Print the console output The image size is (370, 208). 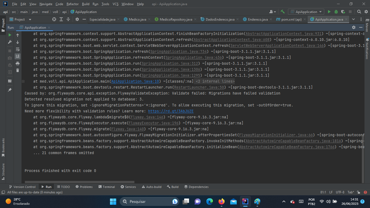[x=18, y=63]
